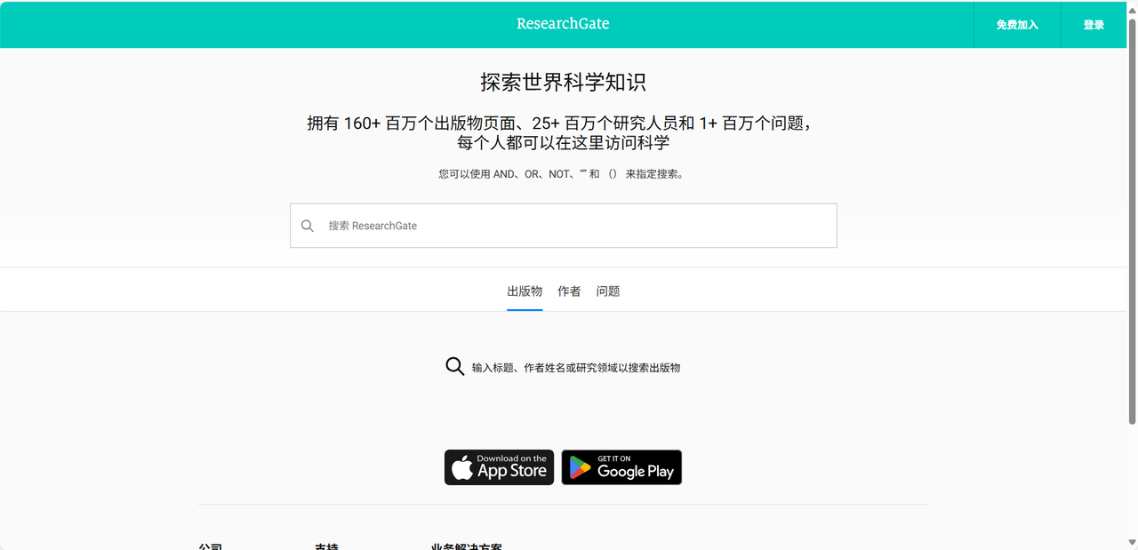Open the Get it on Google Play badge
This screenshot has width=1138, height=550.
tap(621, 467)
